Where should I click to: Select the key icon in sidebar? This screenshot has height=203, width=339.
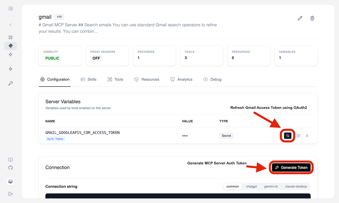[x=10, y=83]
